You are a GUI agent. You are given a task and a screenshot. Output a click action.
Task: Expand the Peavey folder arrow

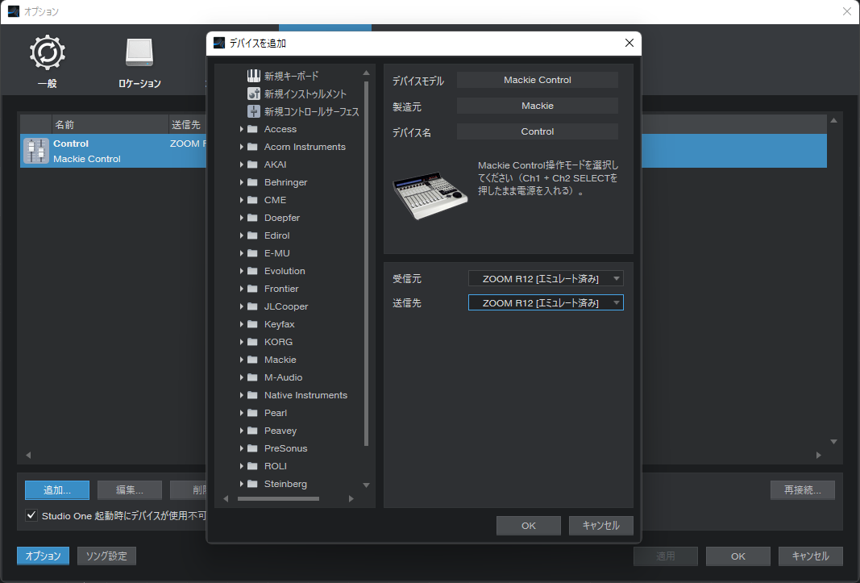[241, 431]
